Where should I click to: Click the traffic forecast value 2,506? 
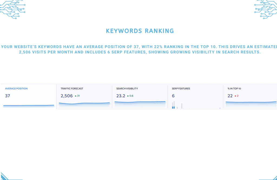pyautogui.click(x=67, y=96)
